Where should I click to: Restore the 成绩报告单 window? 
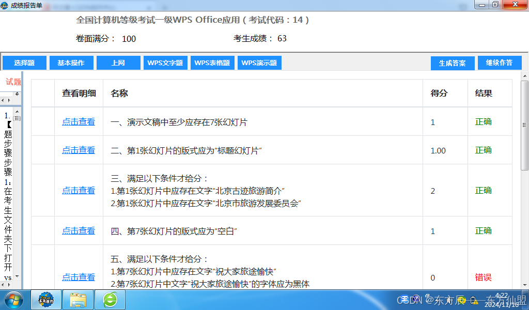pos(495,4)
